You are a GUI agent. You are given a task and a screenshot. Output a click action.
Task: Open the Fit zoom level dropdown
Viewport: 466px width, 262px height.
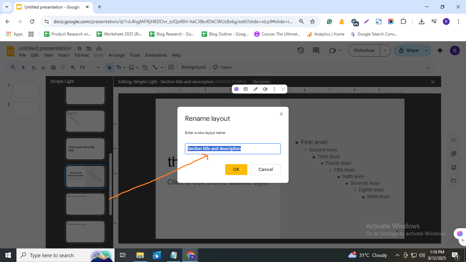pyautogui.click(x=90, y=68)
